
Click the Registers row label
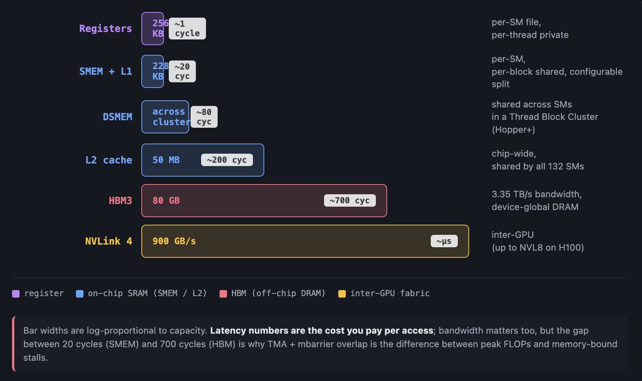105,28
